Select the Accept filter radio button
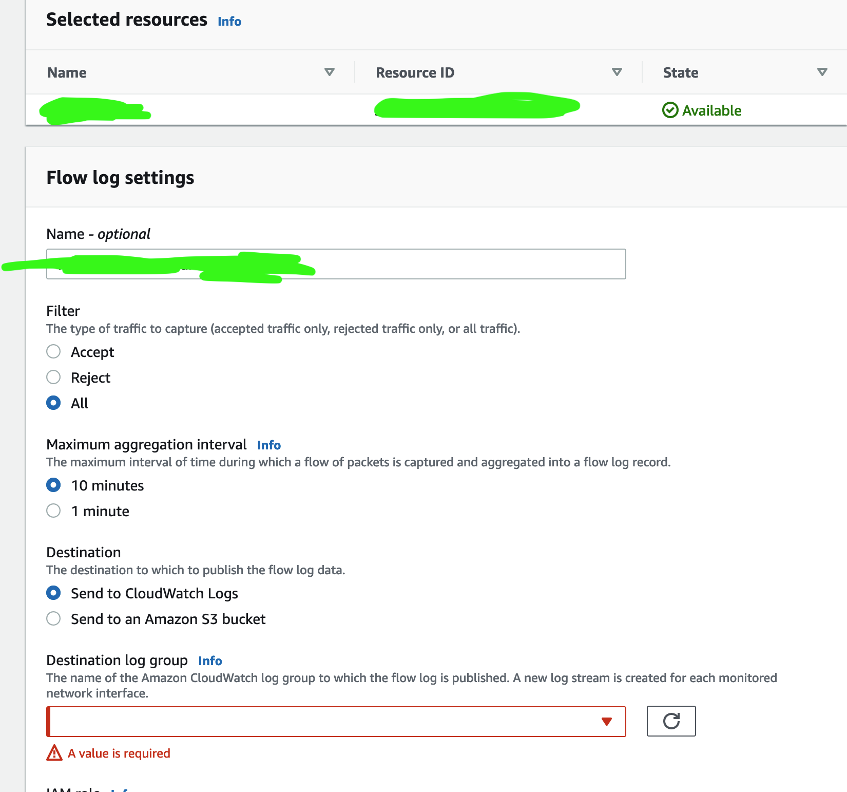 (53, 351)
